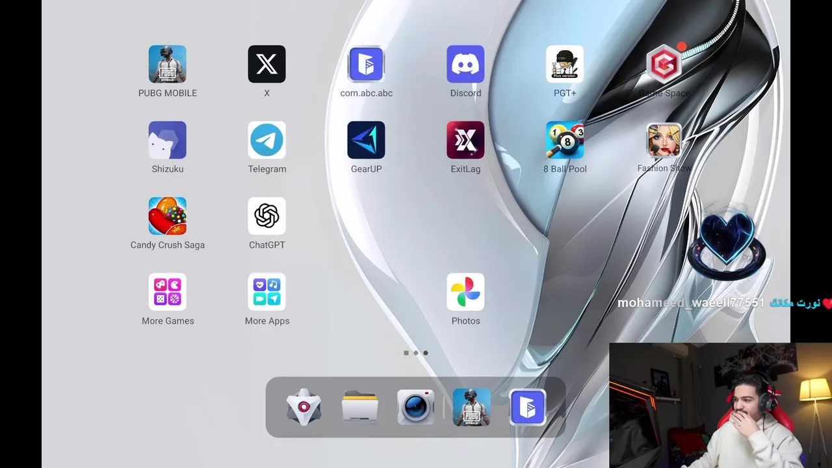The height and width of the screenshot is (468, 832).
Task: Open the com.abc.abc app
Action: coord(366,64)
